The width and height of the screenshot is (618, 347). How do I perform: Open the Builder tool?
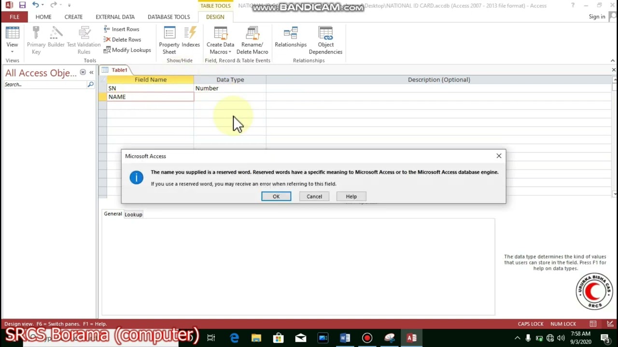point(56,38)
